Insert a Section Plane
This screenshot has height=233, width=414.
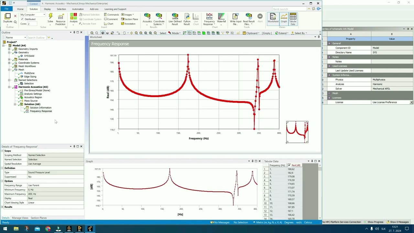(129, 19)
